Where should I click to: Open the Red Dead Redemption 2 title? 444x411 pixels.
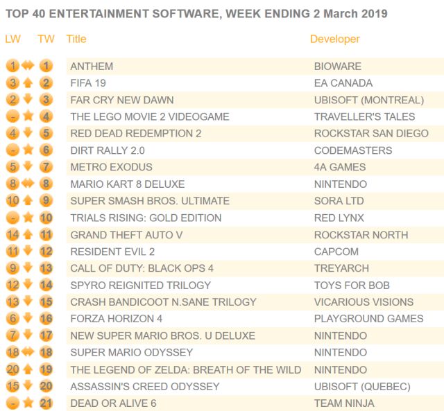click(136, 133)
